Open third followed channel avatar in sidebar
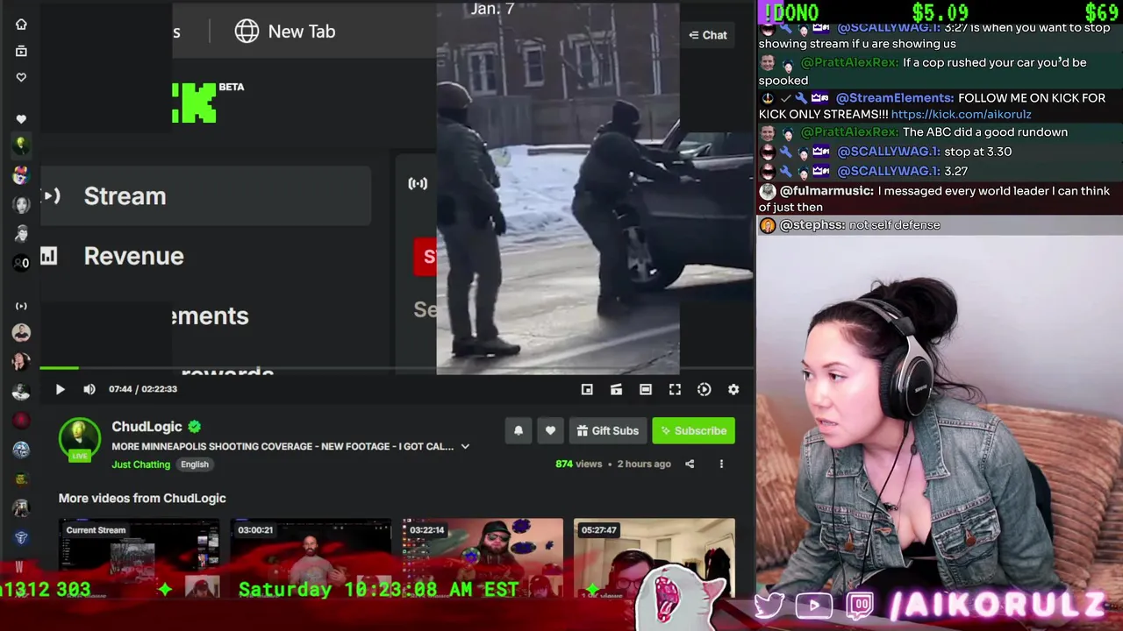 (21, 204)
